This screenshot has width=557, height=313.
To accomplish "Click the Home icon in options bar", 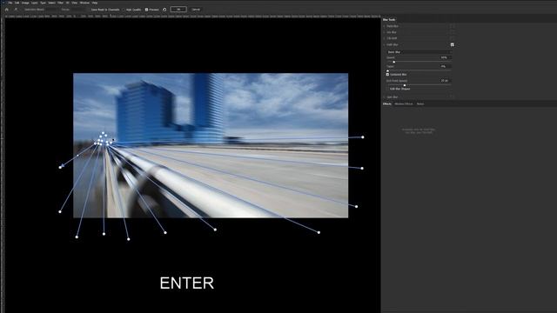I will (6, 10).
